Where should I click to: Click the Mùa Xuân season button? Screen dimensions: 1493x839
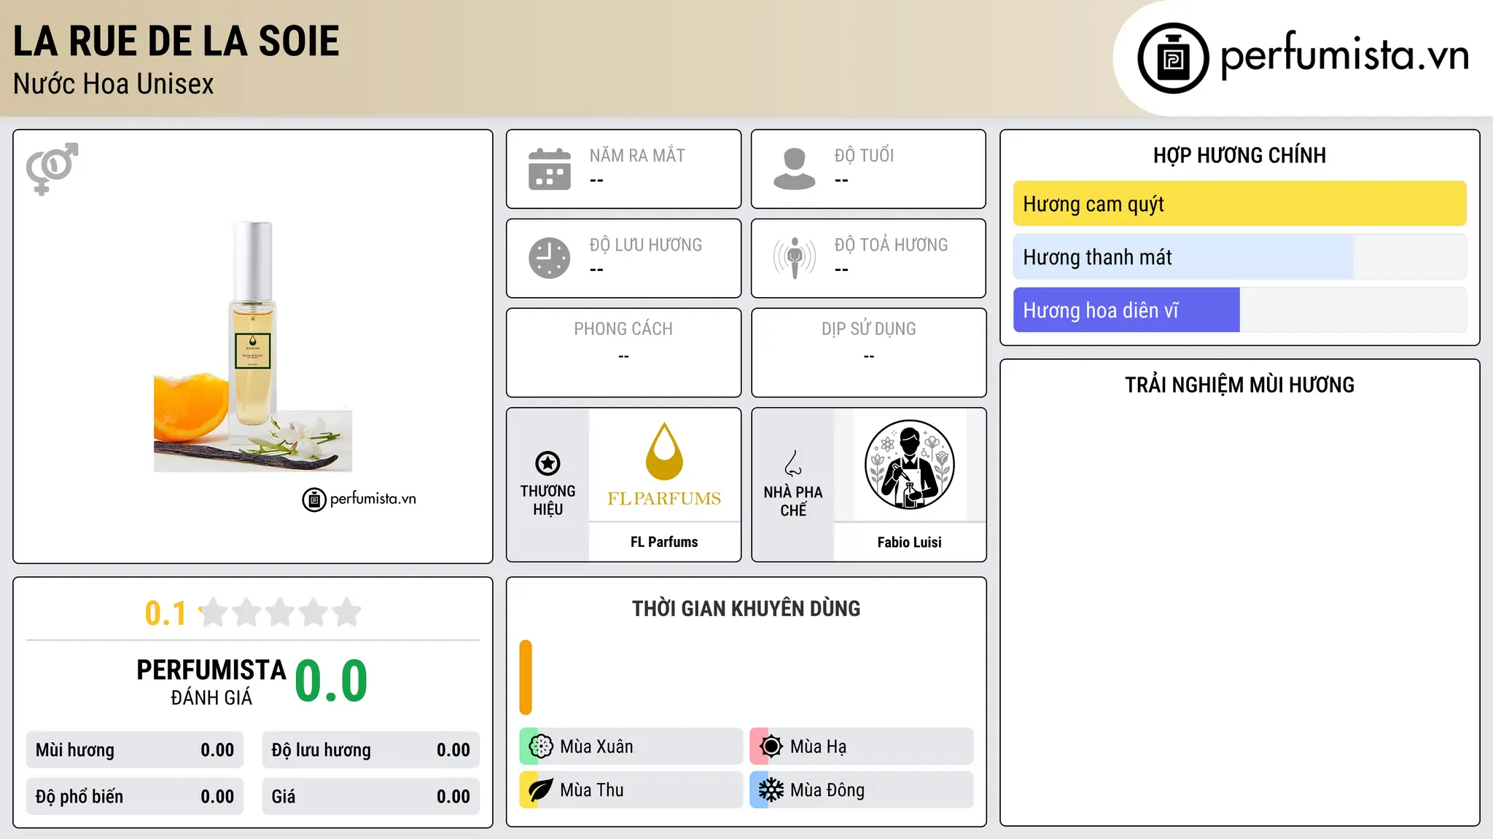[631, 747]
